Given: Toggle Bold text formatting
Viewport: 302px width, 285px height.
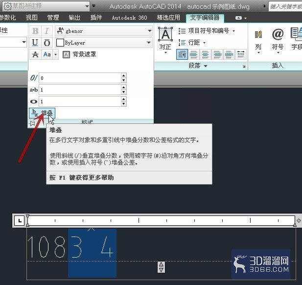Looking at the screenshot, I should 35,31.
